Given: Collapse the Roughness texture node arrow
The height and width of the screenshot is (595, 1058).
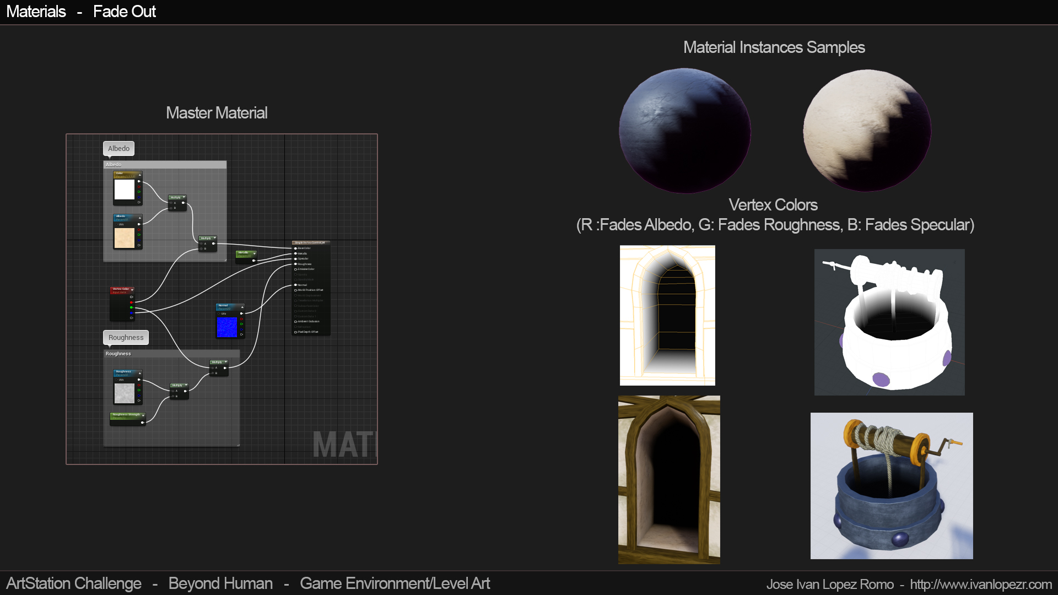Looking at the screenshot, I should click(x=140, y=373).
